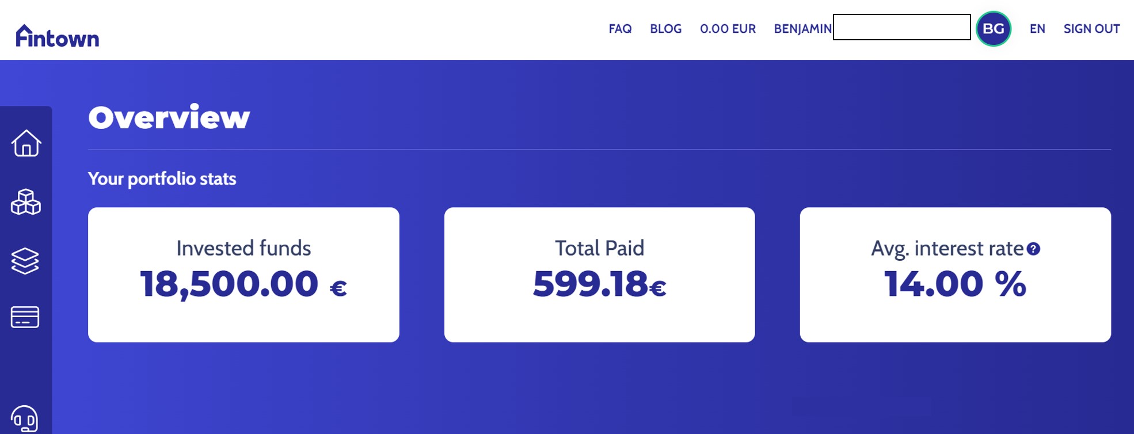The height and width of the screenshot is (434, 1134).
Task: Click the 'Your portfolio stats' heading
Action: click(x=162, y=178)
